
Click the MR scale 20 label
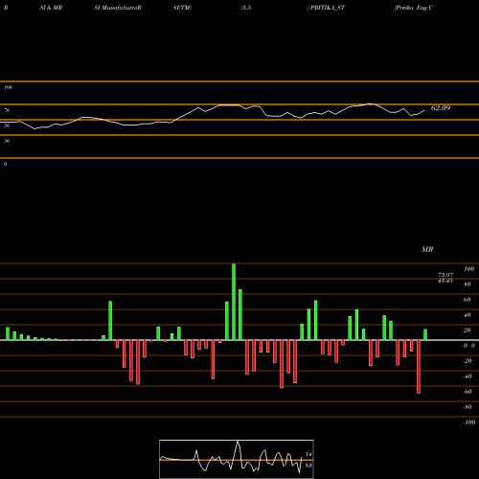pyautogui.click(x=468, y=331)
